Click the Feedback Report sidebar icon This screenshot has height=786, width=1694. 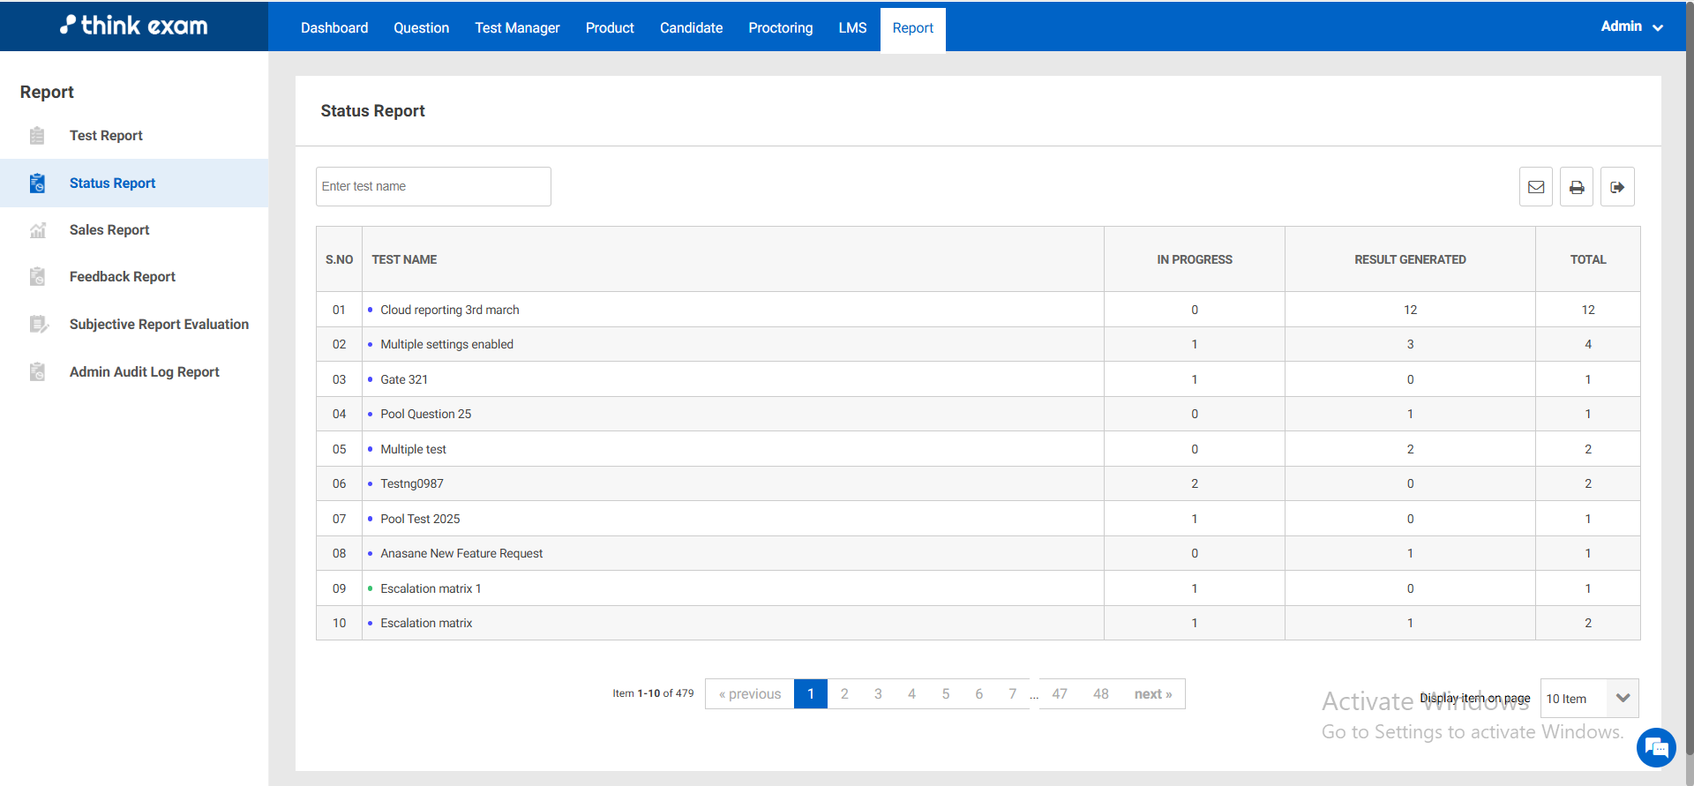pos(37,277)
